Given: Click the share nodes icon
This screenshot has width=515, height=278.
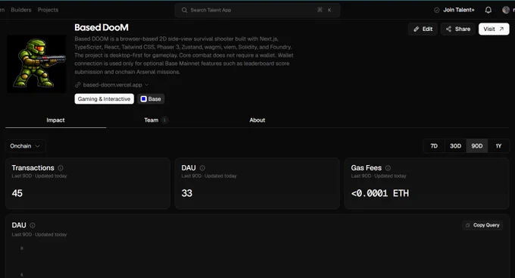Looking at the screenshot, I should pyautogui.click(x=448, y=30).
